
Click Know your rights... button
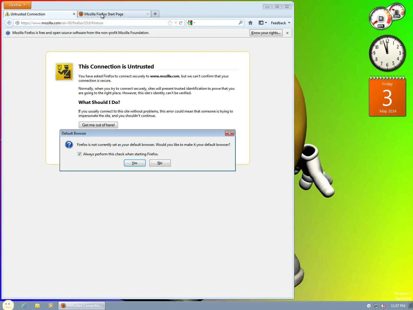click(266, 33)
